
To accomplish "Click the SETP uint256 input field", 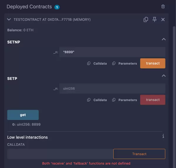I will point(112,88).
